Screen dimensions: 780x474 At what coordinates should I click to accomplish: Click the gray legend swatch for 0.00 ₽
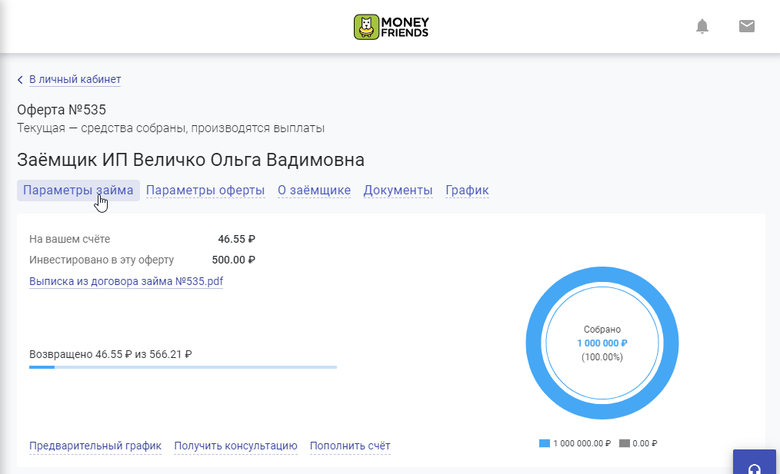click(624, 443)
